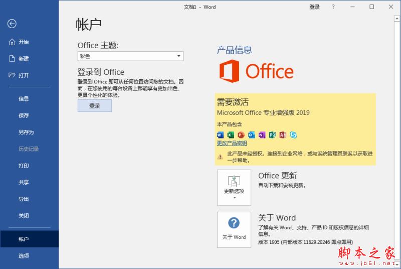Click the Office 更新 heading

(278, 176)
